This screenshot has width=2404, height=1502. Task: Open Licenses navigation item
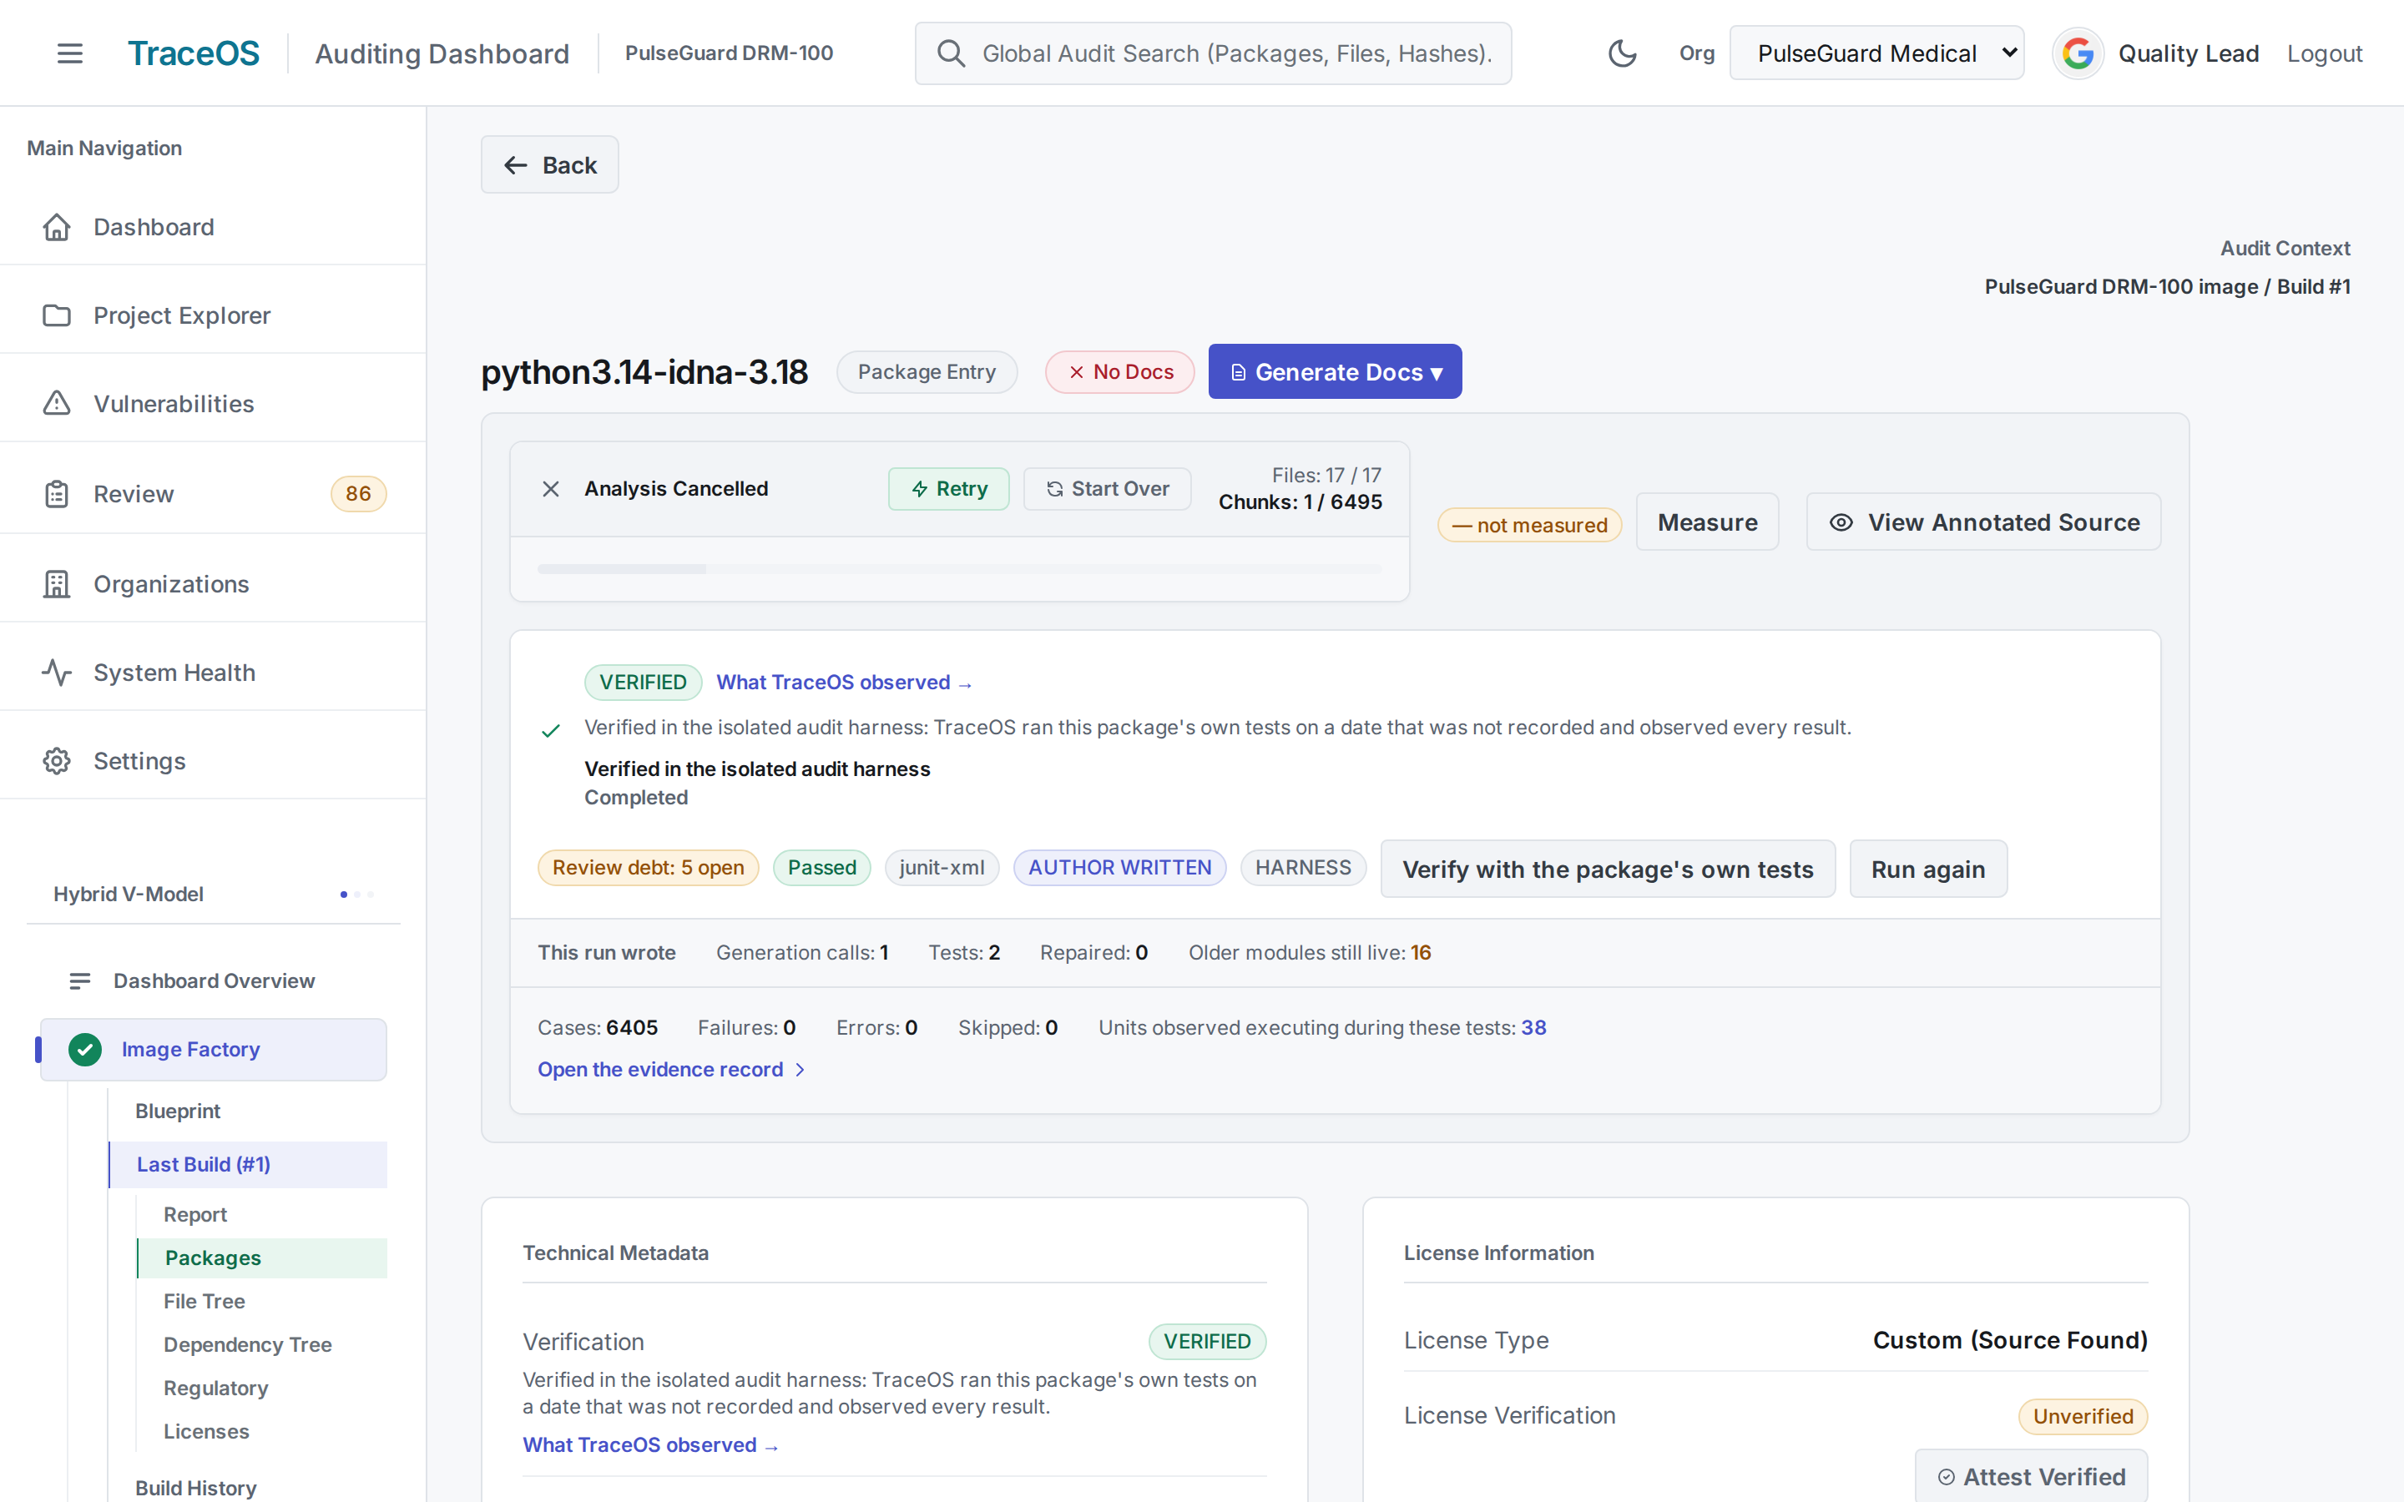pos(207,1431)
